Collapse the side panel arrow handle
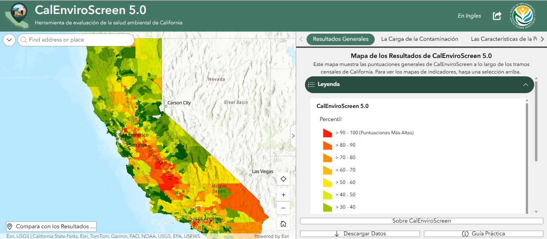Viewport: 547px width, 239px height. (x=293, y=136)
